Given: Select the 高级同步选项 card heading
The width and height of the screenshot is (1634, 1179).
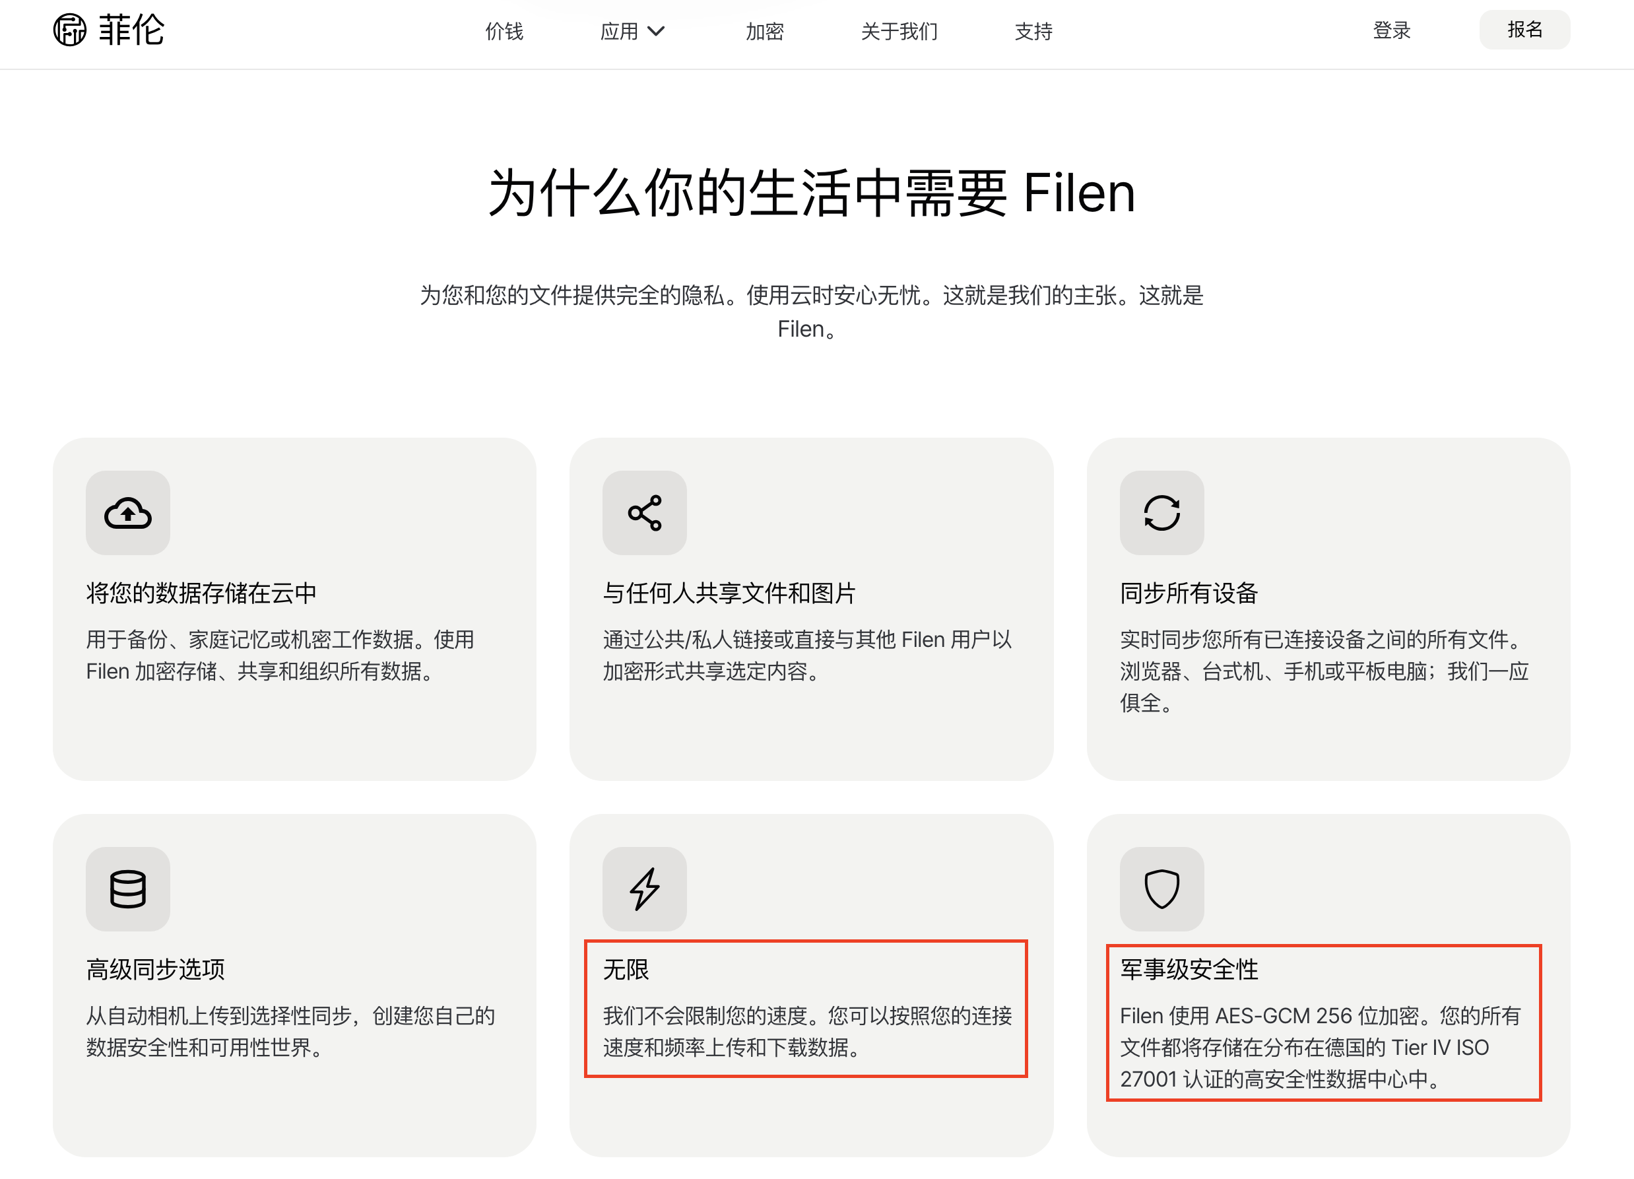Looking at the screenshot, I should tap(155, 969).
